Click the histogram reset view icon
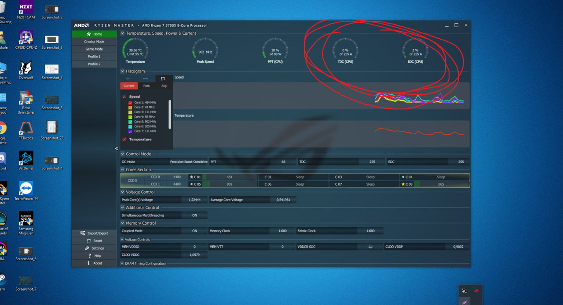563x305 pixels. [163, 79]
